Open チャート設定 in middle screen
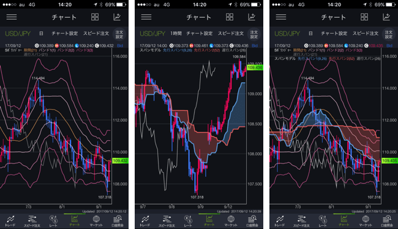This screenshot has height=229, width=398. 199,34
